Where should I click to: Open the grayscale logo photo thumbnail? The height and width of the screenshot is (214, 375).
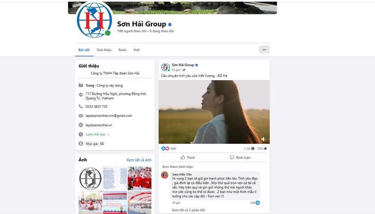point(90,178)
